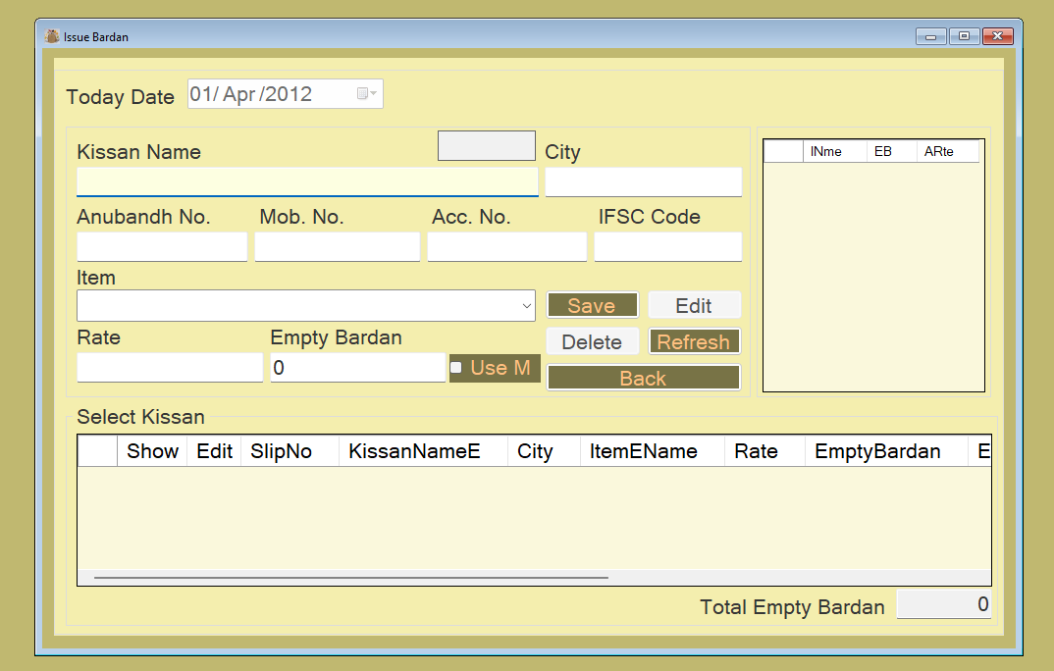This screenshot has width=1054, height=671.
Task: Toggle the Use M checkbox
Action: coord(456,368)
